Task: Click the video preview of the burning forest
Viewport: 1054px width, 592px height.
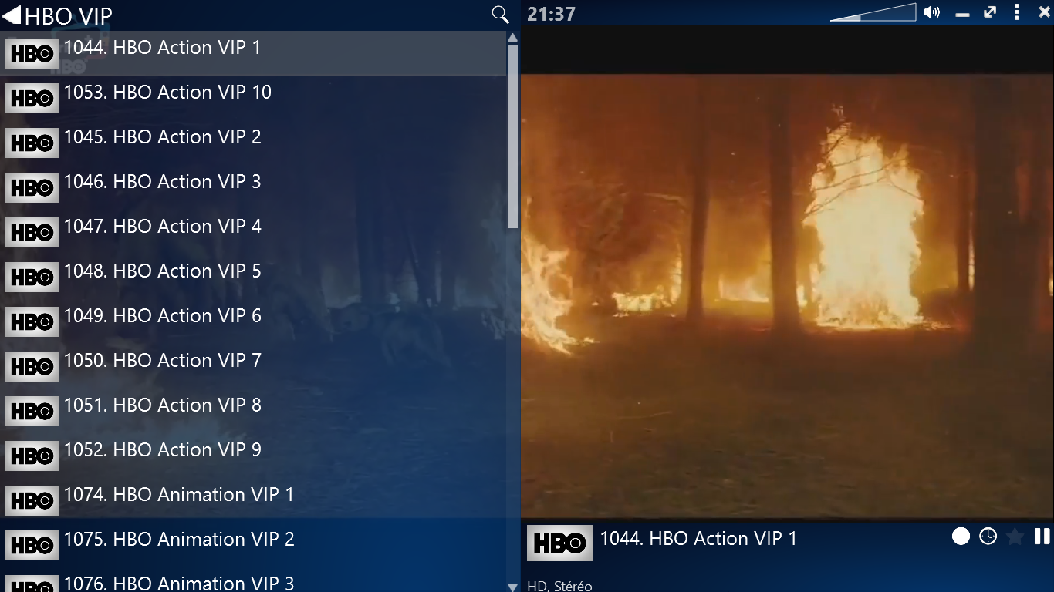Action: coord(787,296)
